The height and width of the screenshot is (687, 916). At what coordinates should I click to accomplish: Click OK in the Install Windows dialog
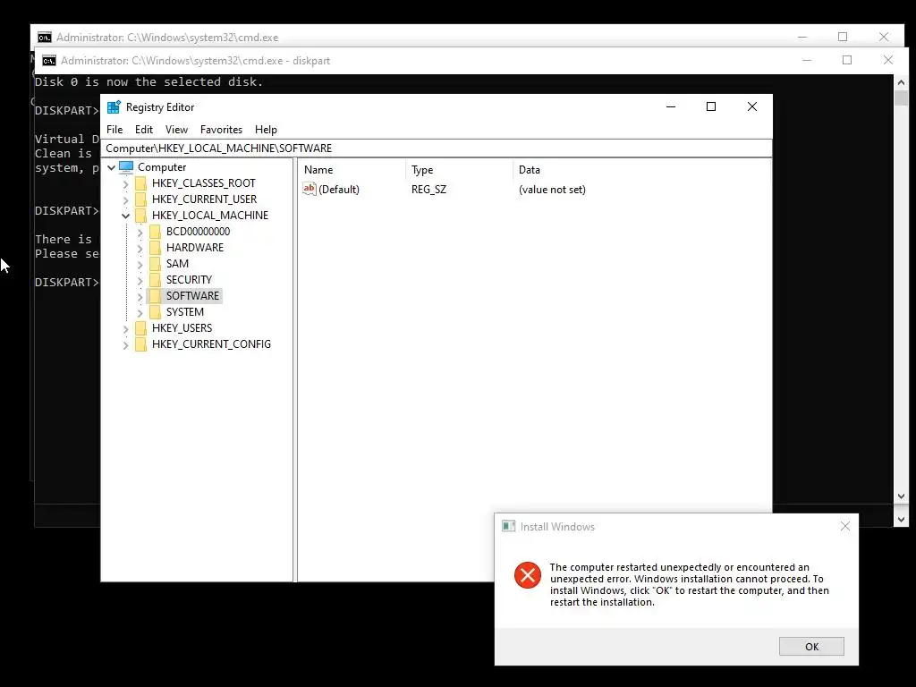pyautogui.click(x=811, y=646)
